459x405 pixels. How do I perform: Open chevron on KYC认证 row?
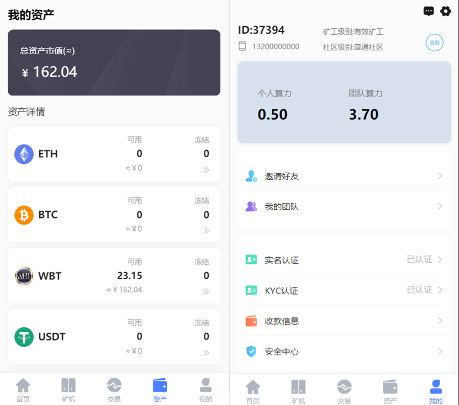point(440,290)
